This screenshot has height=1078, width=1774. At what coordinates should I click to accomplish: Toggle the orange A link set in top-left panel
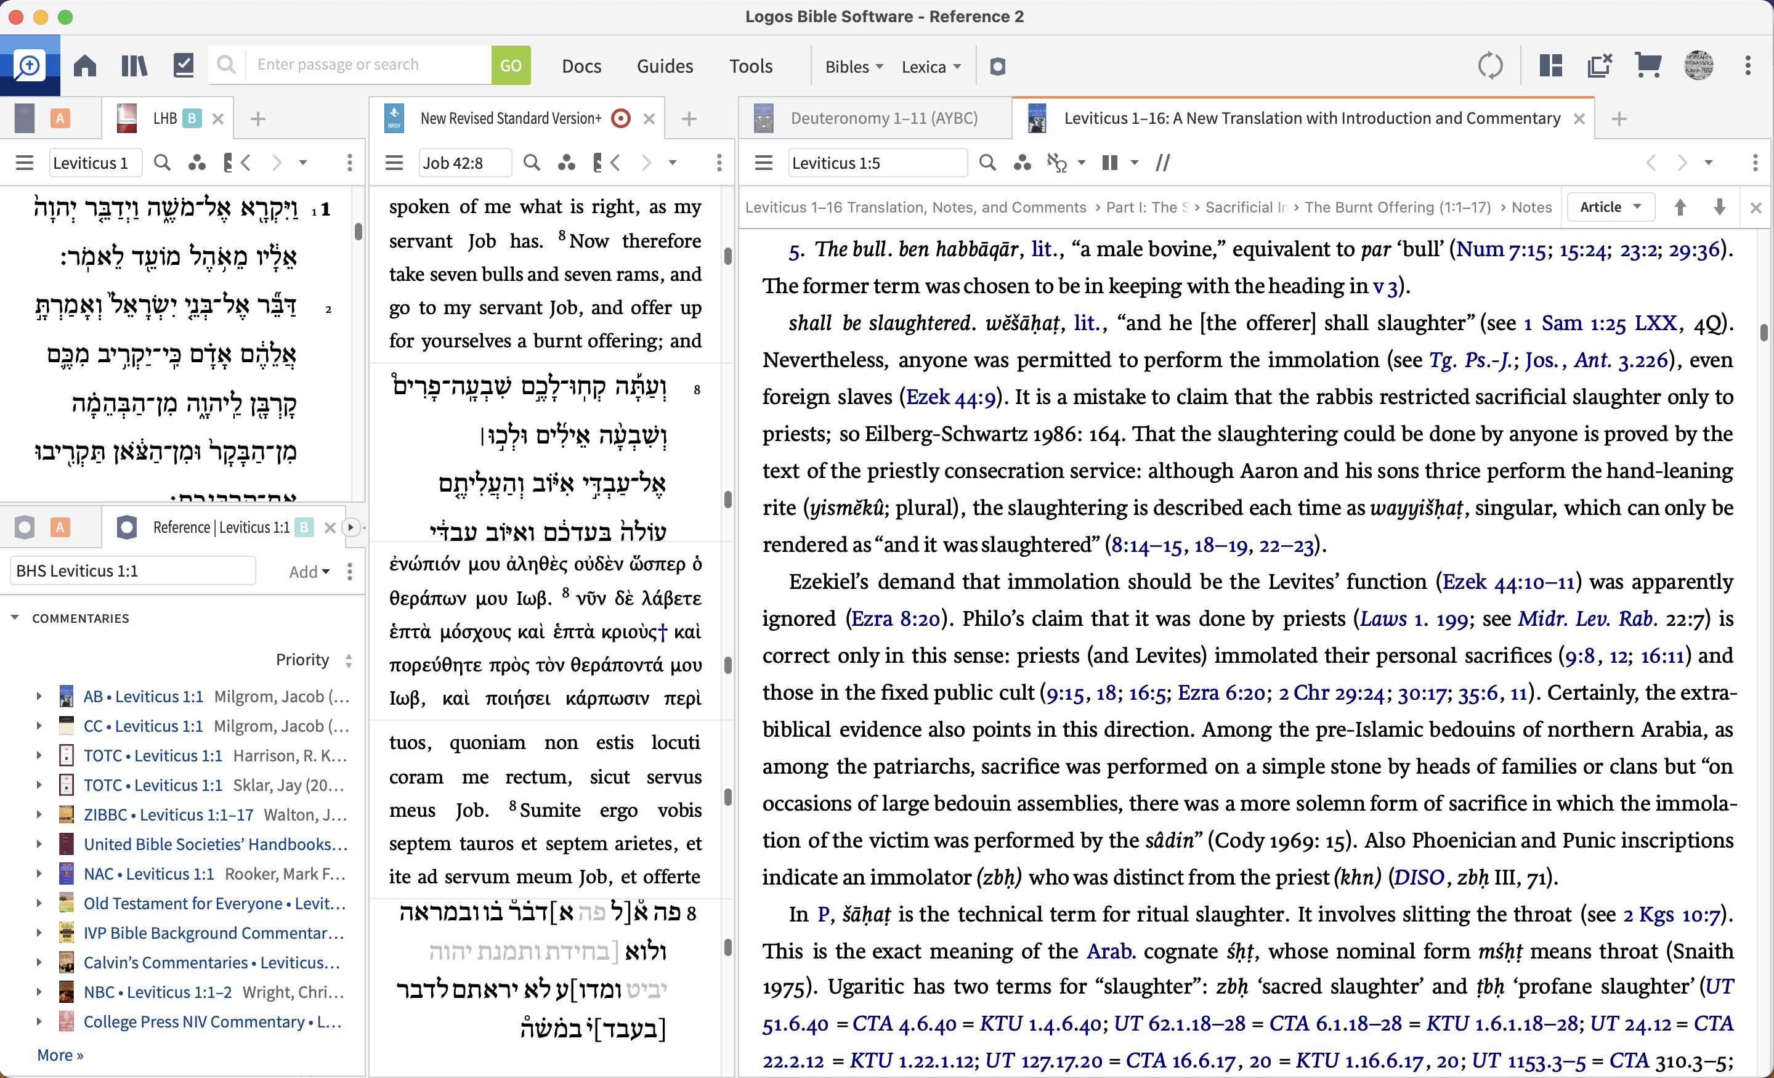click(x=60, y=118)
